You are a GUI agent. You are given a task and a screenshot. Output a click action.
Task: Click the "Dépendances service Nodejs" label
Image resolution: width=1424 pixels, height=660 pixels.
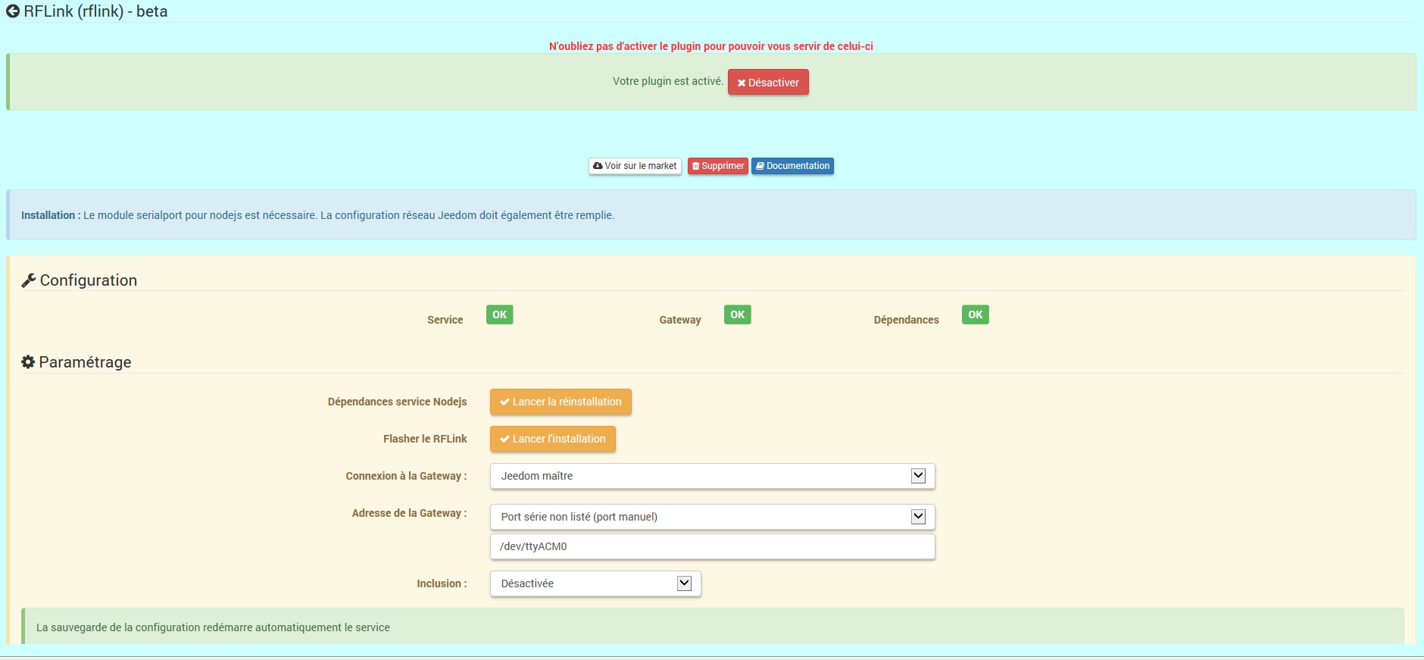[x=397, y=402]
